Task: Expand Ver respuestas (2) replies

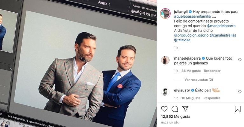Action: click(x=199, y=80)
